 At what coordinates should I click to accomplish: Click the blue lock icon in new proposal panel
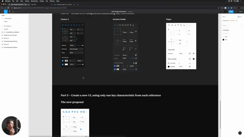pyautogui.click(x=81, y=129)
